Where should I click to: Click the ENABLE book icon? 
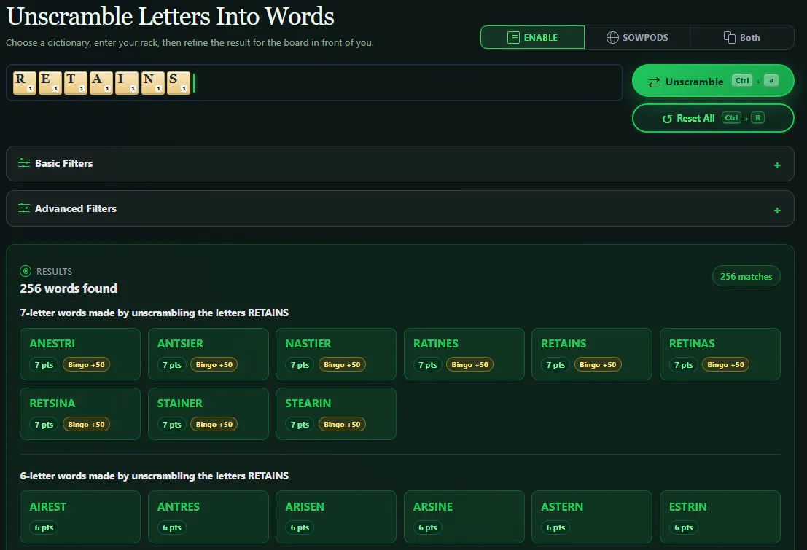[513, 37]
